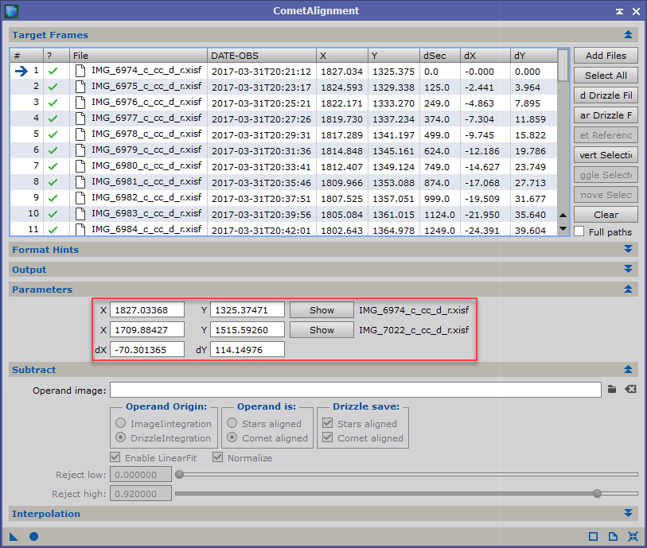Click the Operand image input field
The image size is (647, 548).
(355, 390)
